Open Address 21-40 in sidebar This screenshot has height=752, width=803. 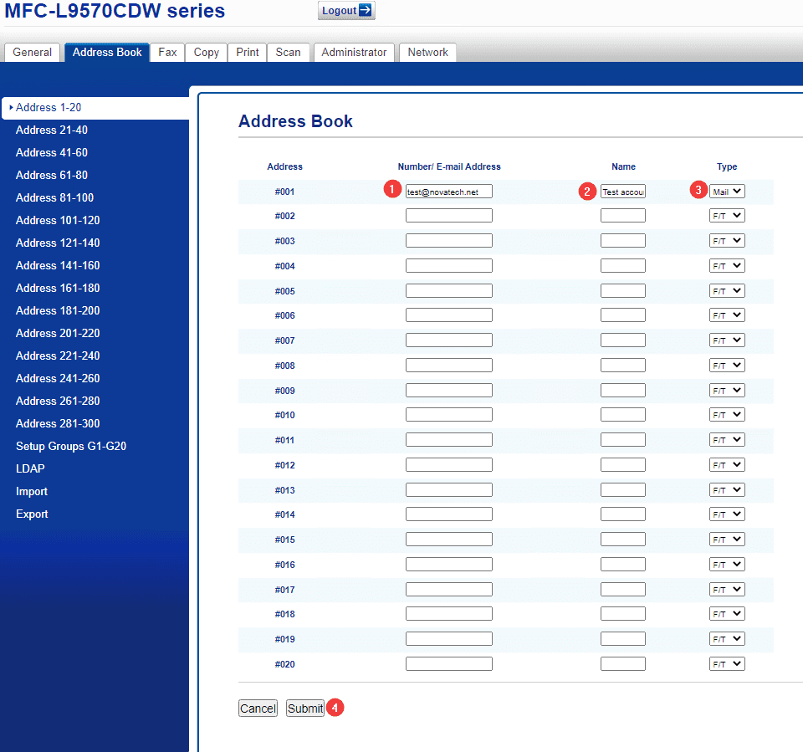[52, 130]
